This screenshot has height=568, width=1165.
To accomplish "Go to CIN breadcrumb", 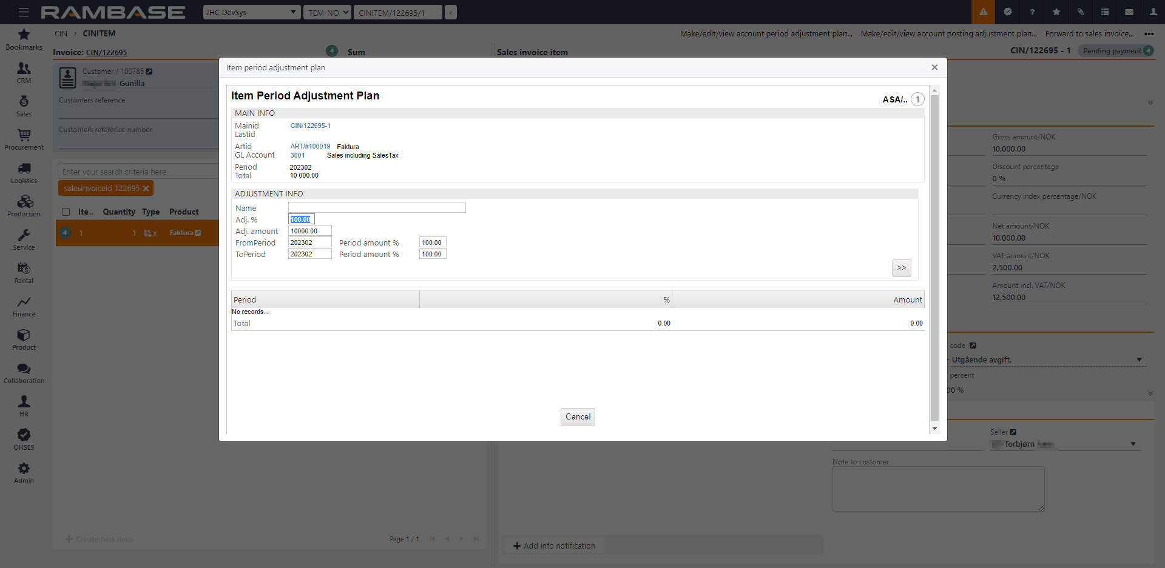I will click(61, 33).
